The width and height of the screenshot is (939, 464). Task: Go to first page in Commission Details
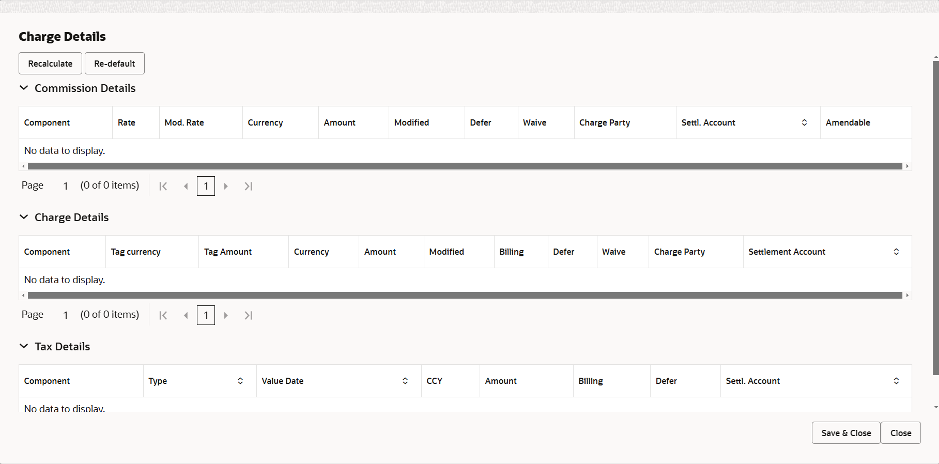[x=163, y=186]
